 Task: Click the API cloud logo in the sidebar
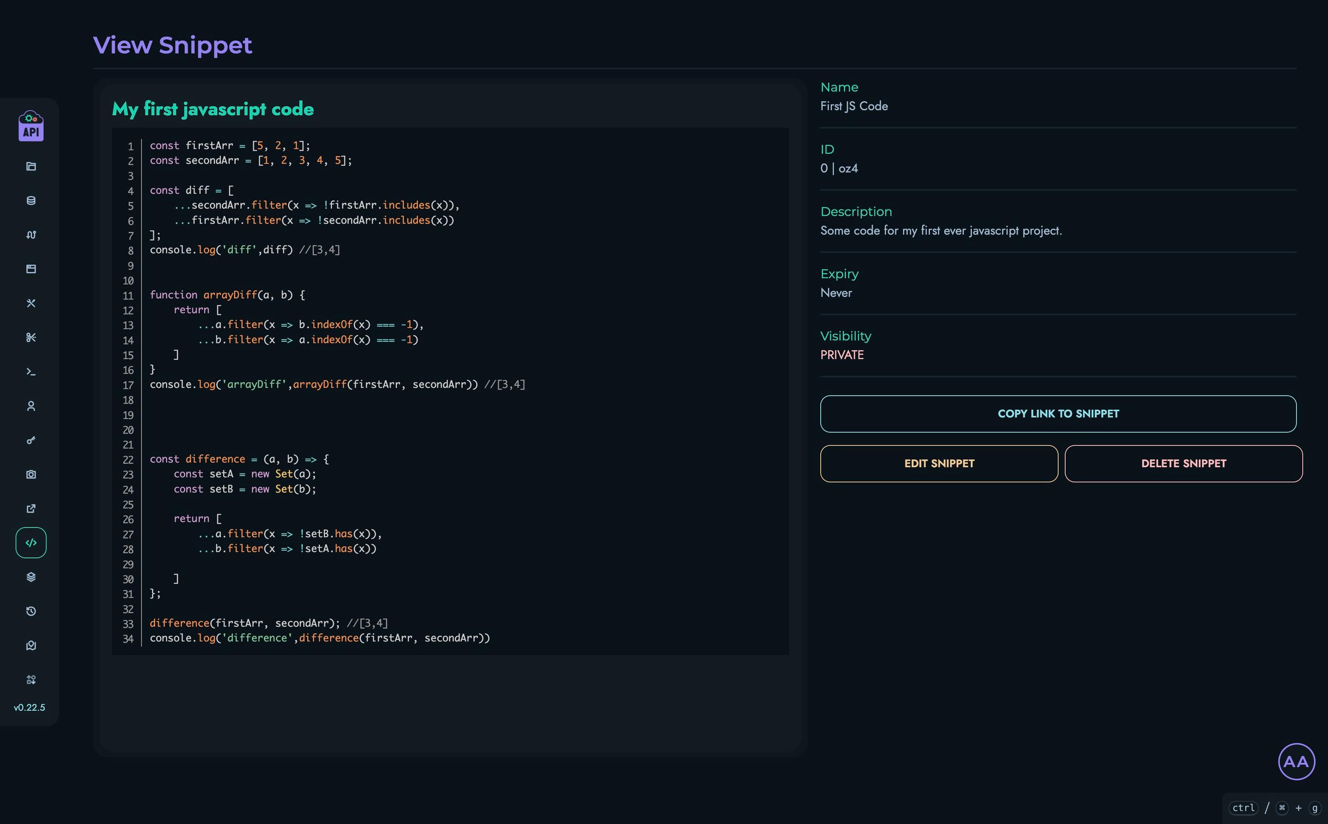click(31, 126)
